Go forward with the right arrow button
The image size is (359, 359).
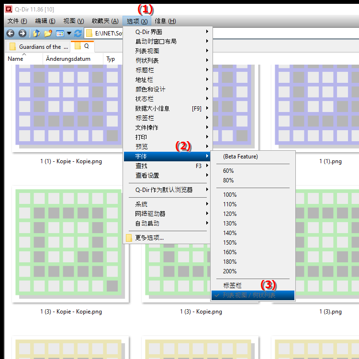tap(22, 34)
